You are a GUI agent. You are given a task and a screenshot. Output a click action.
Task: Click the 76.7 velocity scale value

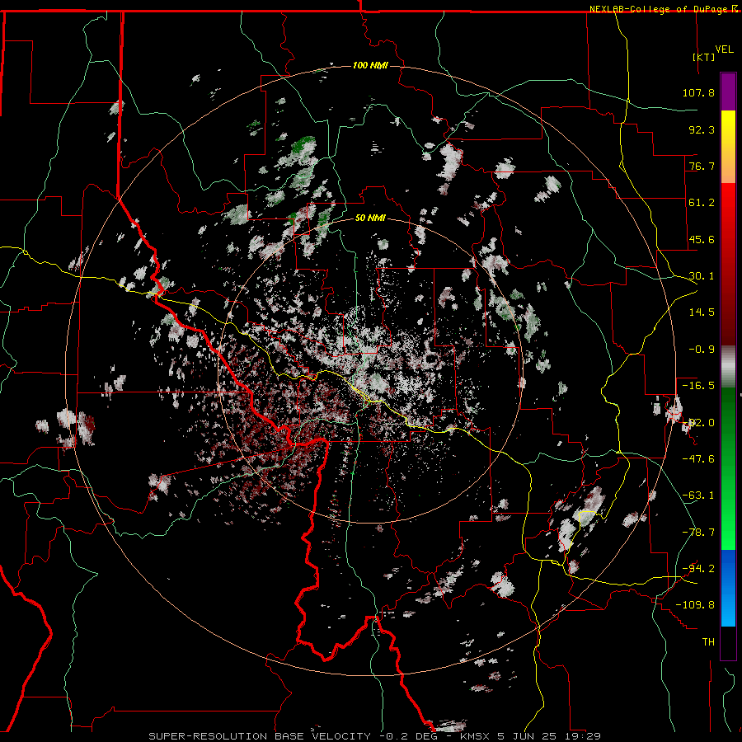[x=702, y=166]
